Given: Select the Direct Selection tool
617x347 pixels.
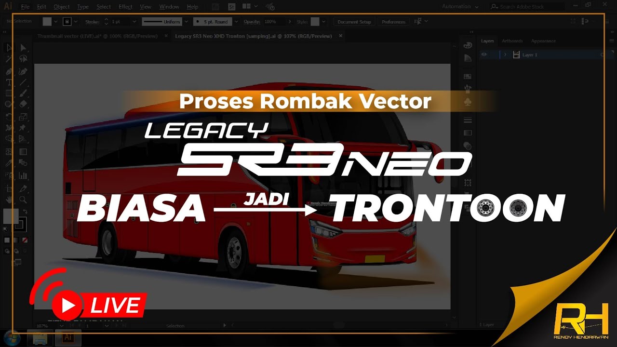Looking at the screenshot, I should (23, 47).
